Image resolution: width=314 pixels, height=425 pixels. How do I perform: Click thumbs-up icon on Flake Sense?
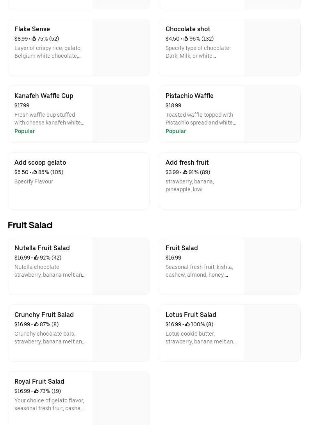coord(34,39)
